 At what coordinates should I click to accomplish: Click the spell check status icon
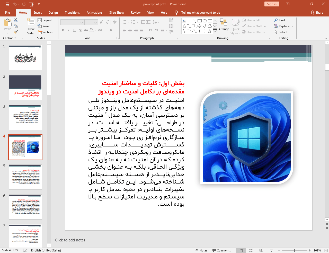click(x=25, y=250)
